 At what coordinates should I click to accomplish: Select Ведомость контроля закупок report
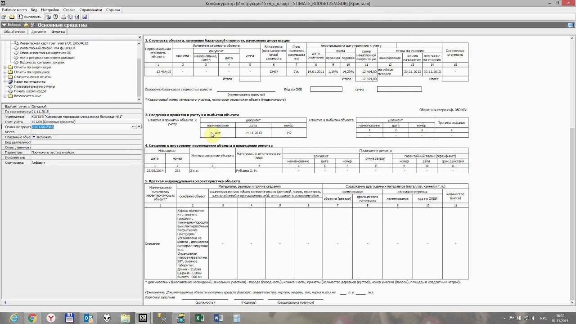42,63
